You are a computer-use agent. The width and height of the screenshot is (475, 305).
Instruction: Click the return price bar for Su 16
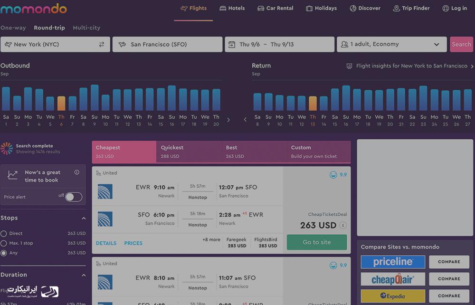click(x=346, y=98)
